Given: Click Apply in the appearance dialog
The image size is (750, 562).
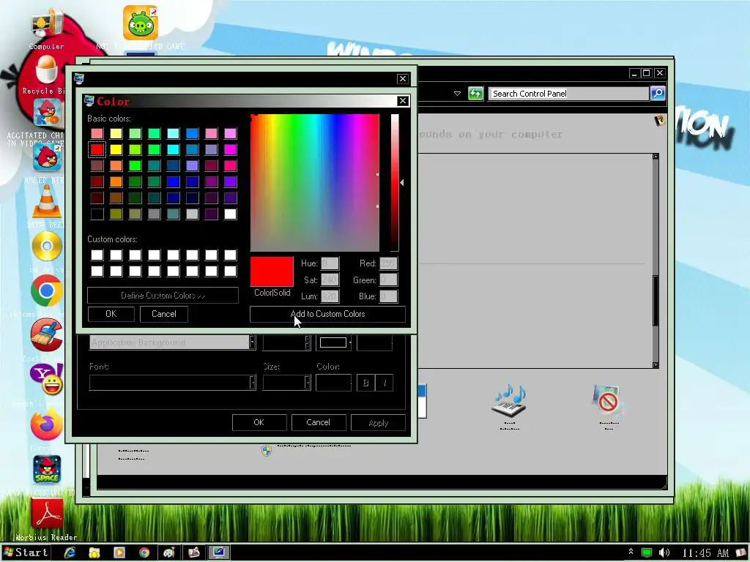Looking at the screenshot, I should click(x=379, y=422).
